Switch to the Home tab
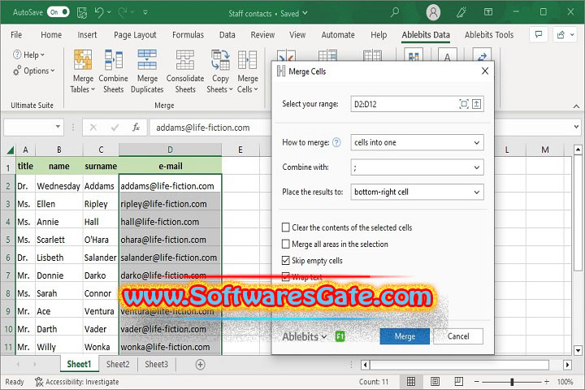The height and width of the screenshot is (390, 585). (x=51, y=35)
